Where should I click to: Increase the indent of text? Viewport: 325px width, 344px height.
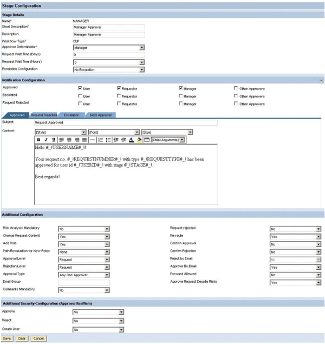click(123, 140)
